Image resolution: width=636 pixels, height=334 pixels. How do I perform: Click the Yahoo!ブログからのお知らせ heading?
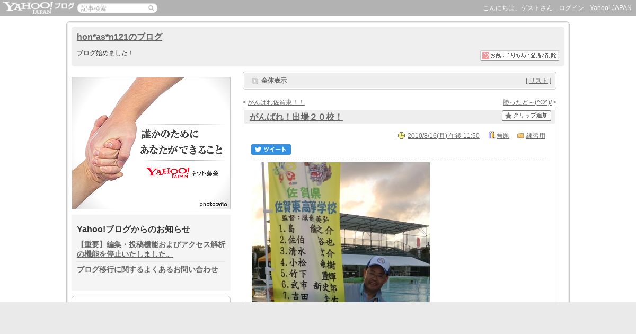pyautogui.click(x=134, y=229)
